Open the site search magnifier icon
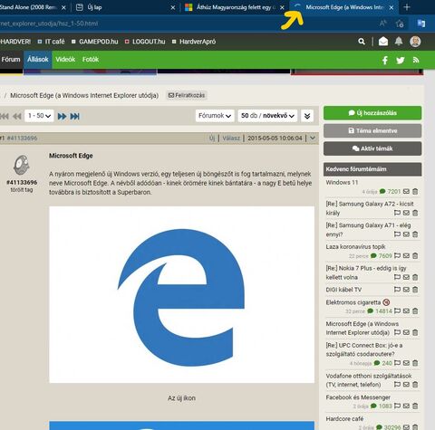Viewport: 435px width, 430px height. tap(362, 42)
